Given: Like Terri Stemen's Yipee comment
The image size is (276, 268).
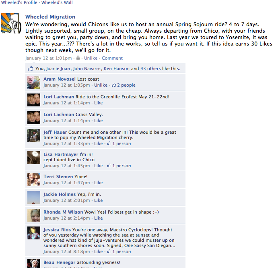Looking at the screenshot, I should (99, 183).
